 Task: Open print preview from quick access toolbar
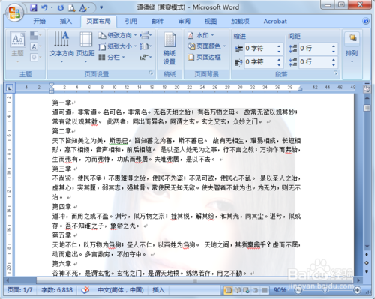coord(72,8)
